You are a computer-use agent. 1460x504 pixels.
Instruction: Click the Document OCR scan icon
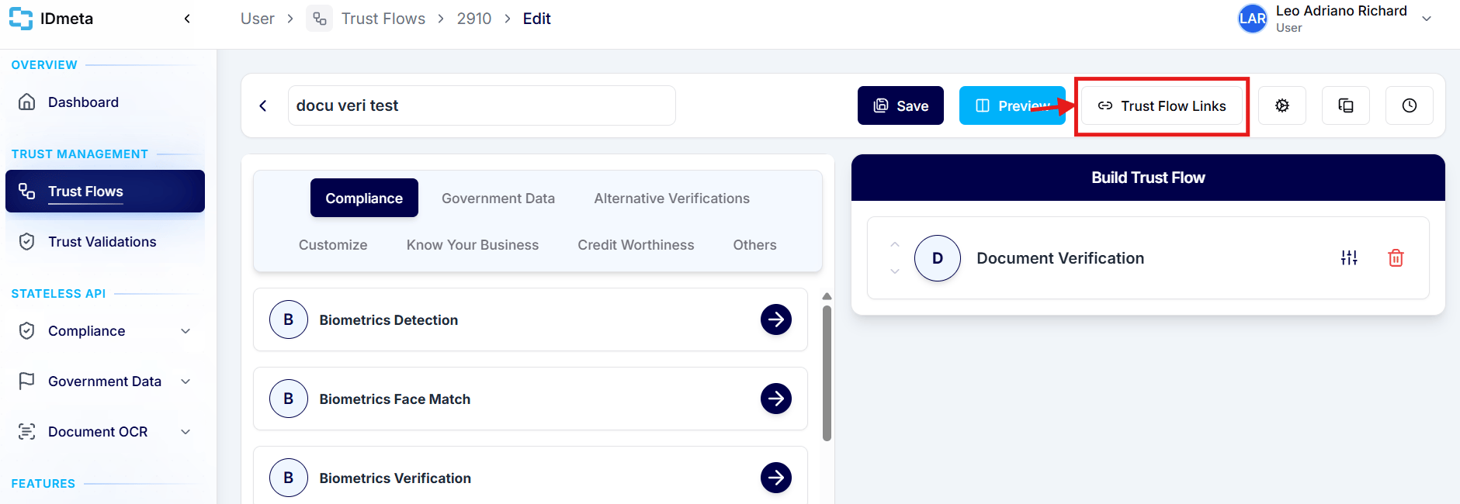pyautogui.click(x=27, y=432)
